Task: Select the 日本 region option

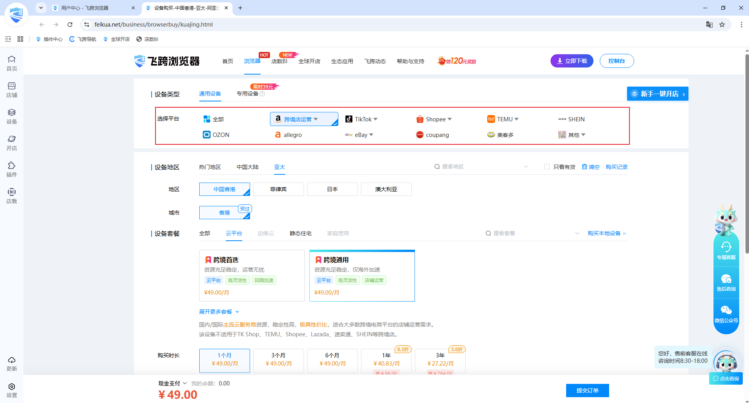Action: point(332,189)
